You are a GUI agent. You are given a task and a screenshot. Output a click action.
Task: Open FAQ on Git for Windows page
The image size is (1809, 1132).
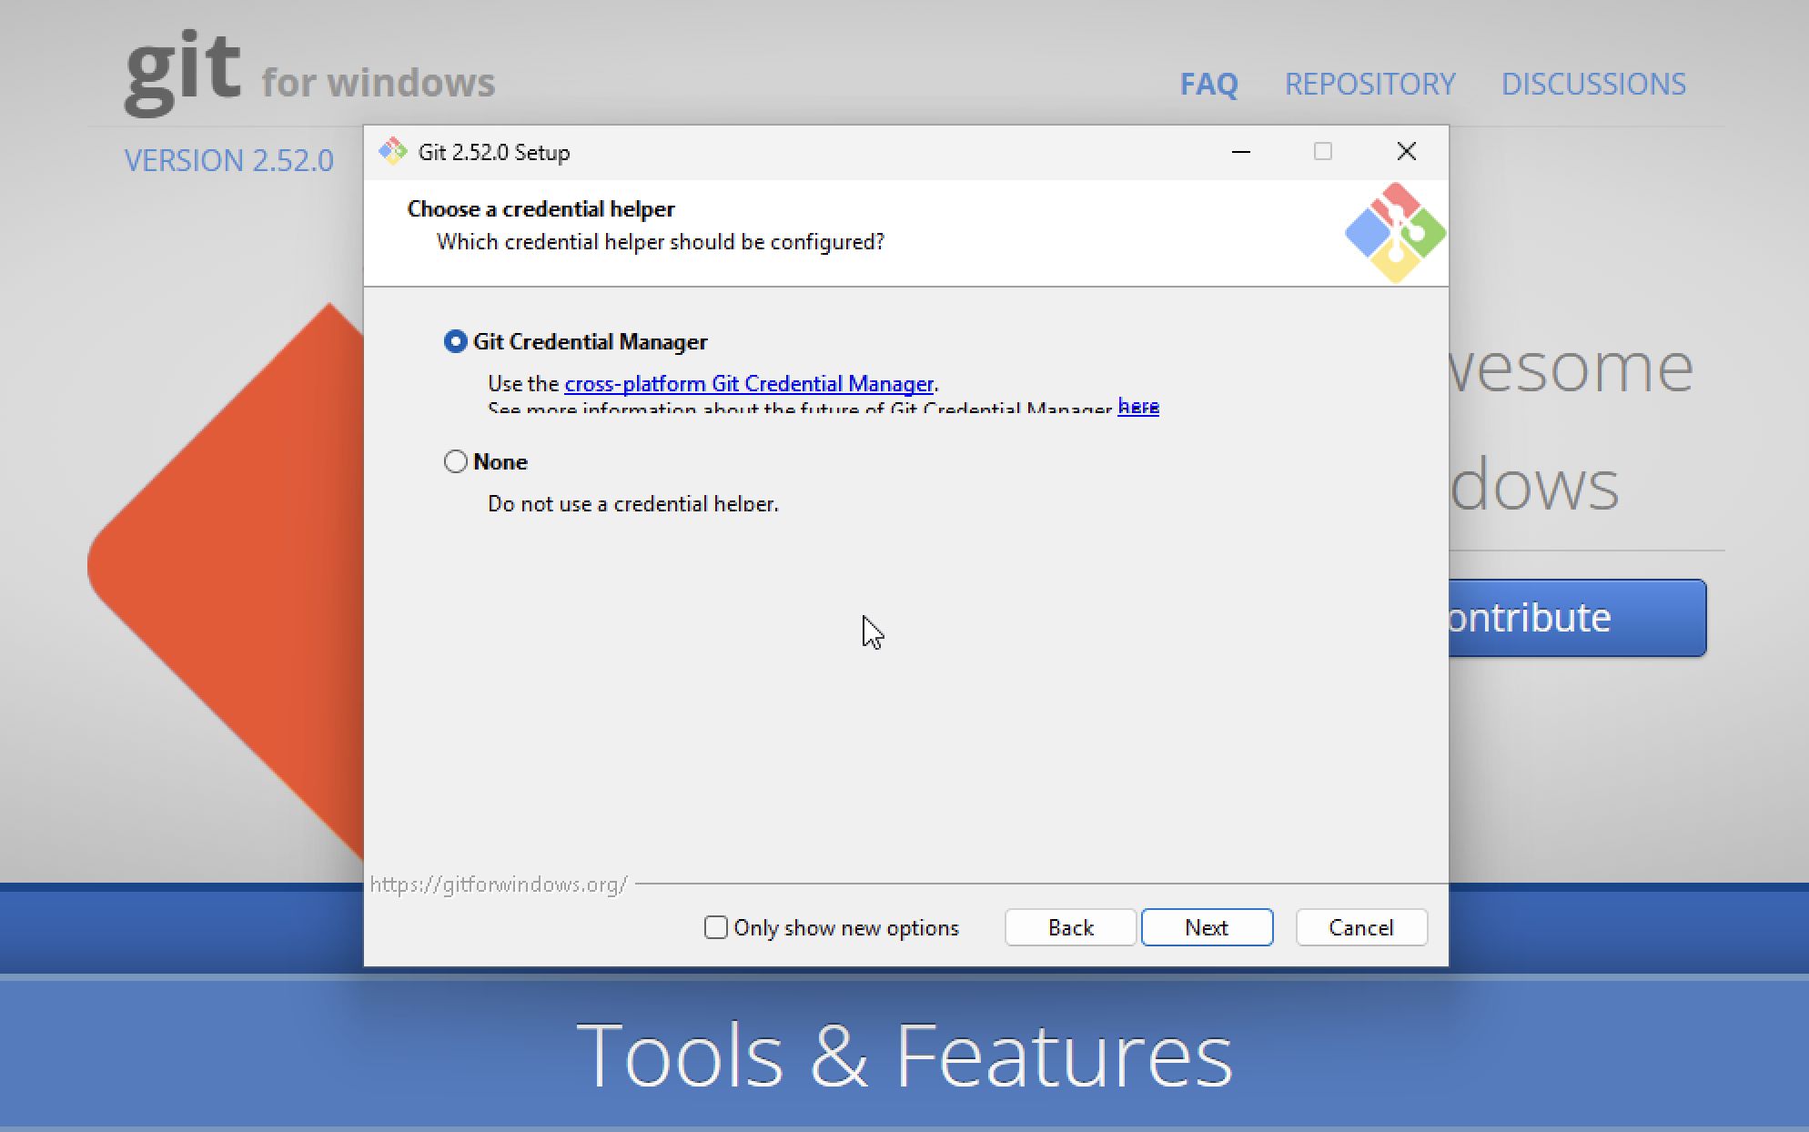point(1208,84)
